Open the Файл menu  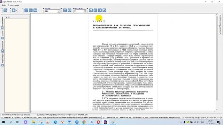click(4, 5)
